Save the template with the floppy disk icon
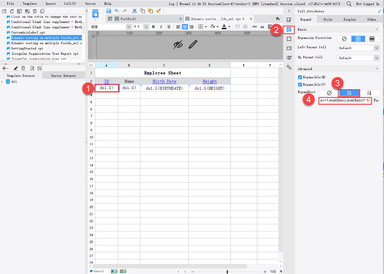384x274 pixels. click(108, 11)
